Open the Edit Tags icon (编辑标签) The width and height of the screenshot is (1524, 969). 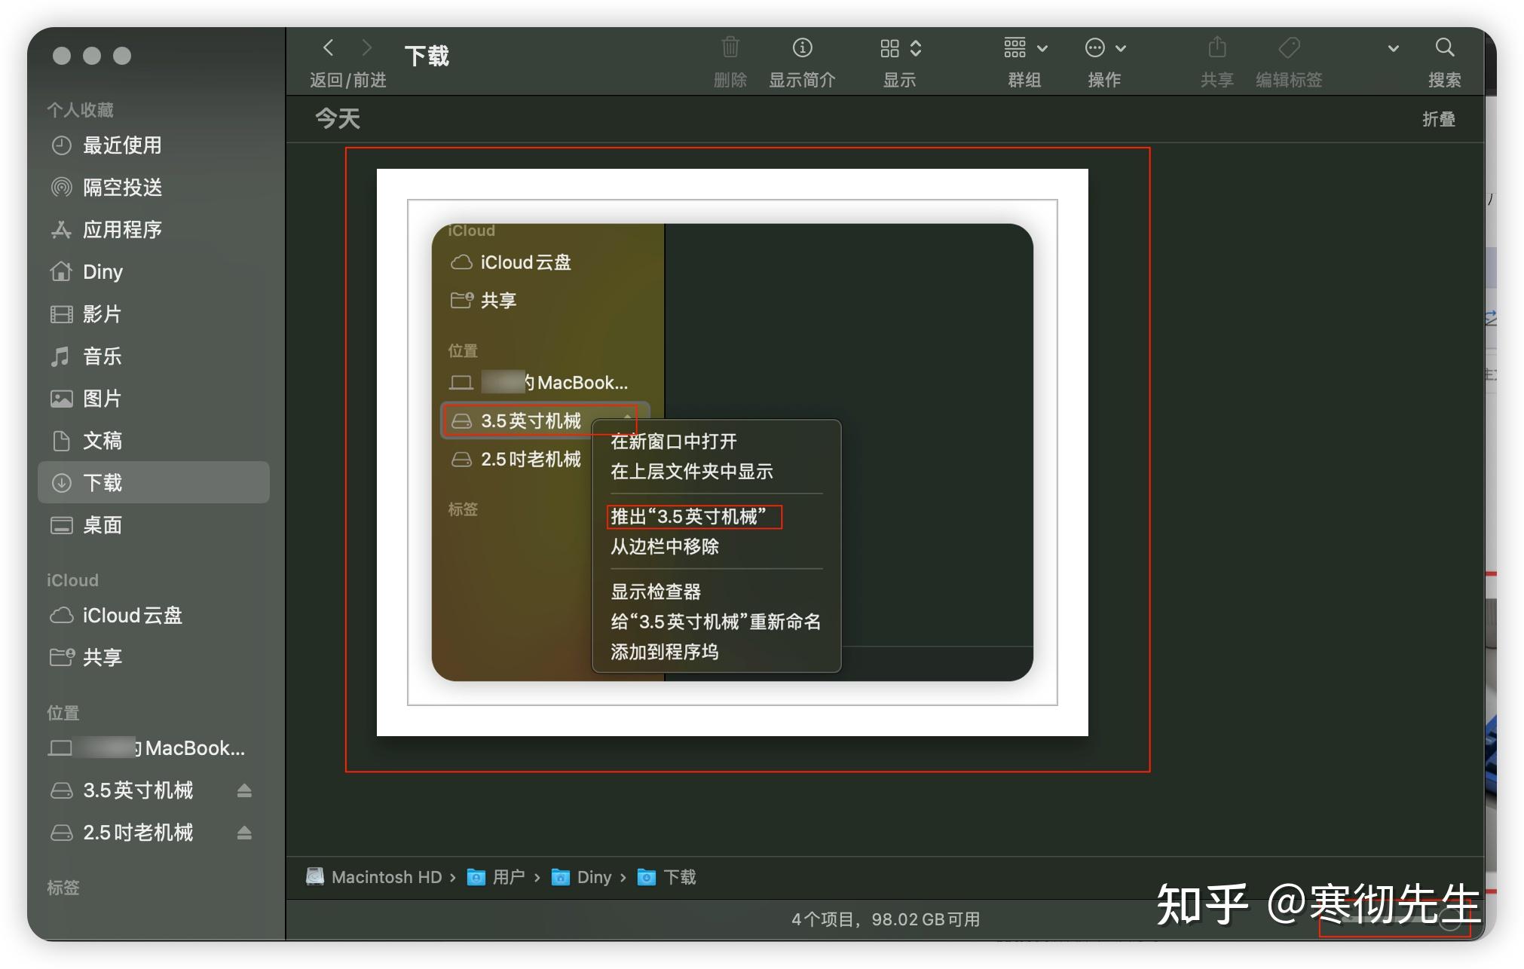click(x=1288, y=48)
